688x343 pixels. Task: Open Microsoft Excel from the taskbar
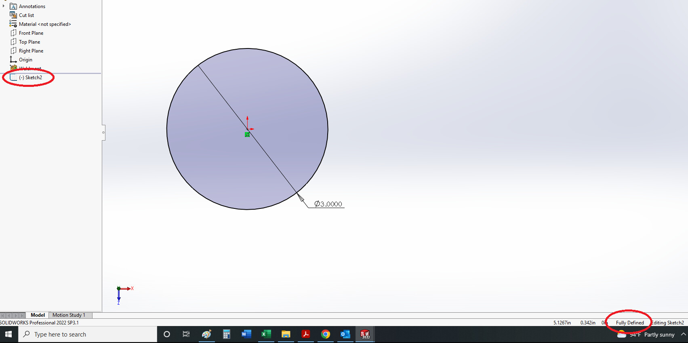pos(266,335)
